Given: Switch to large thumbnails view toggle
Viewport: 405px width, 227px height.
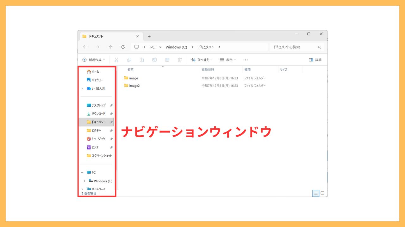Looking at the screenshot, I should pos(322,193).
